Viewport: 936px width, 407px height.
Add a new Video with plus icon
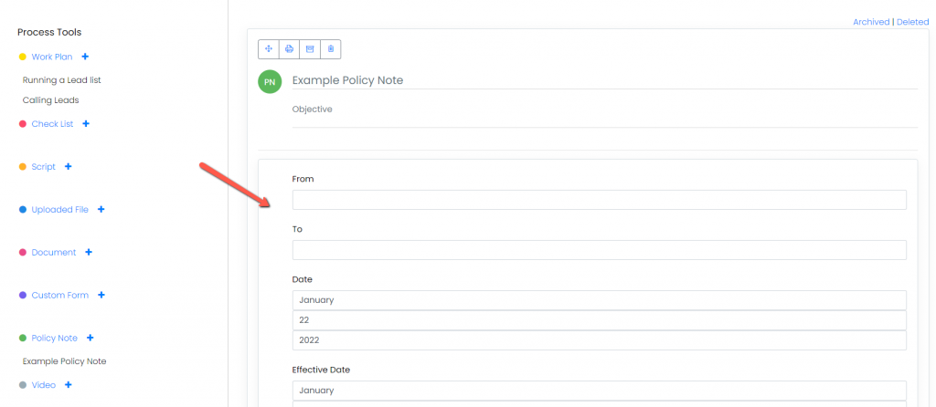tap(68, 384)
